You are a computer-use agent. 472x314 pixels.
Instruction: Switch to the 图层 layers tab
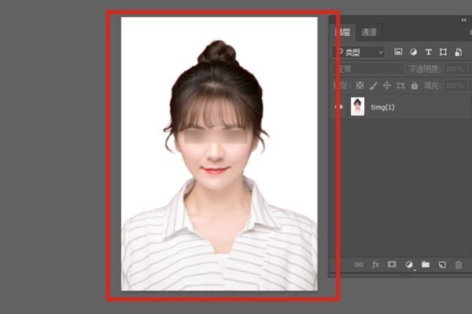(x=344, y=32)
